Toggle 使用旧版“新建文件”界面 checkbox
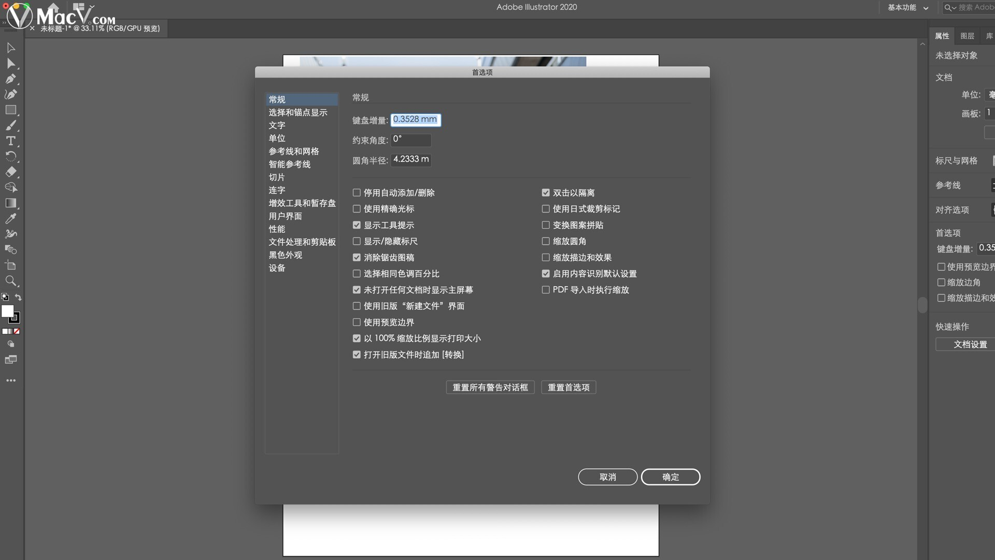Viewport: 995px width, 560px height. point(357,306)
